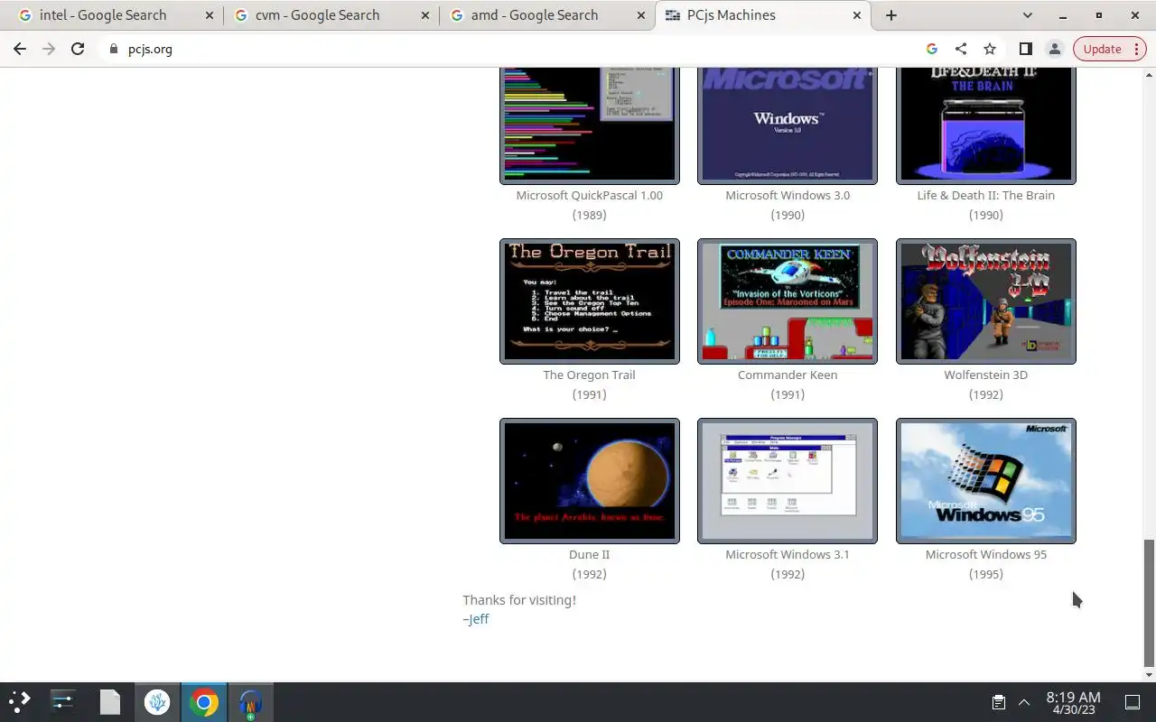
Task: Open a new tab with plus button
Action: click(891, 15)
